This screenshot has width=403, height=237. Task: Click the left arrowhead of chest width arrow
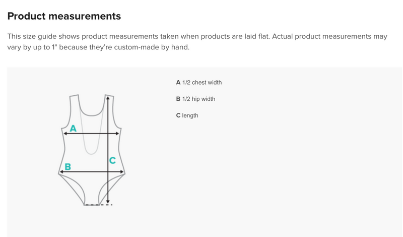pyautogui.click(x=65, y=133)
